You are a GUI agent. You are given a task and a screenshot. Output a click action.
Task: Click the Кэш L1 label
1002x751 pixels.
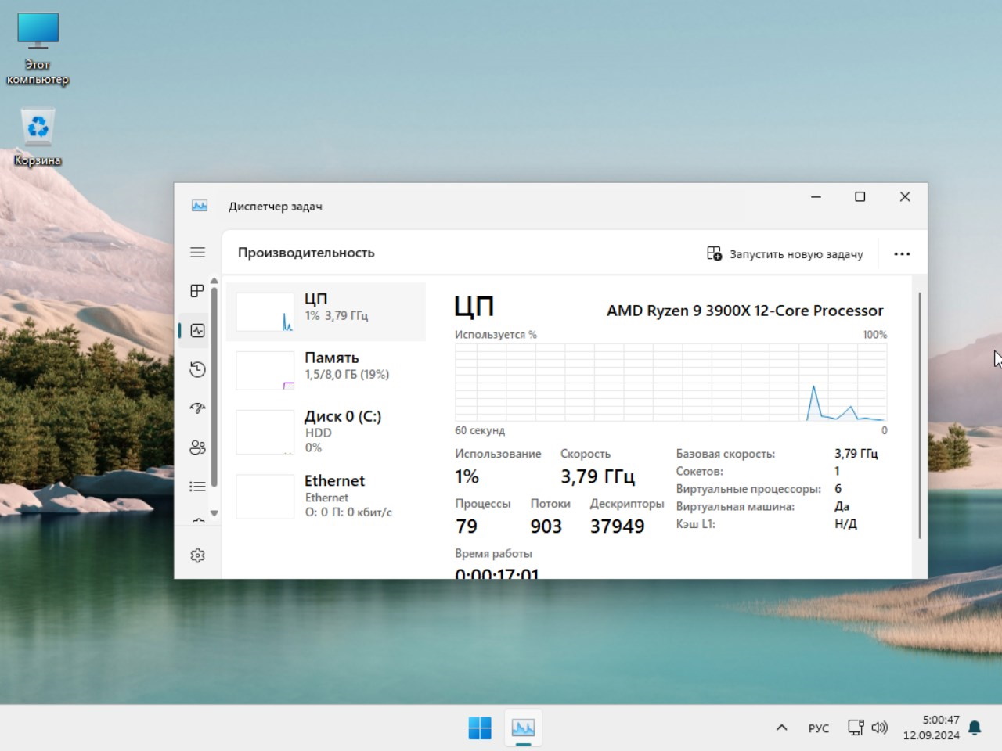tap(696, 524)
